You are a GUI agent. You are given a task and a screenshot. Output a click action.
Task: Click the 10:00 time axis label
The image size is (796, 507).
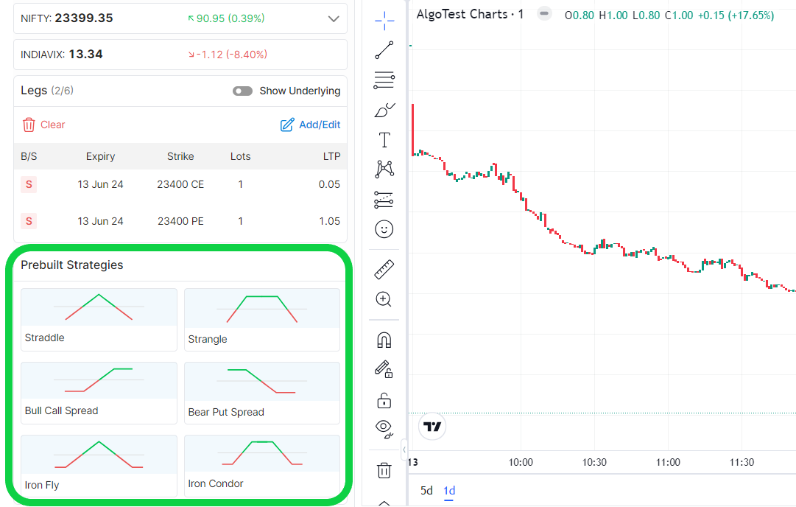521,462
